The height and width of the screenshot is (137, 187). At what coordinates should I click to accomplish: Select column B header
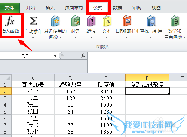71,78
